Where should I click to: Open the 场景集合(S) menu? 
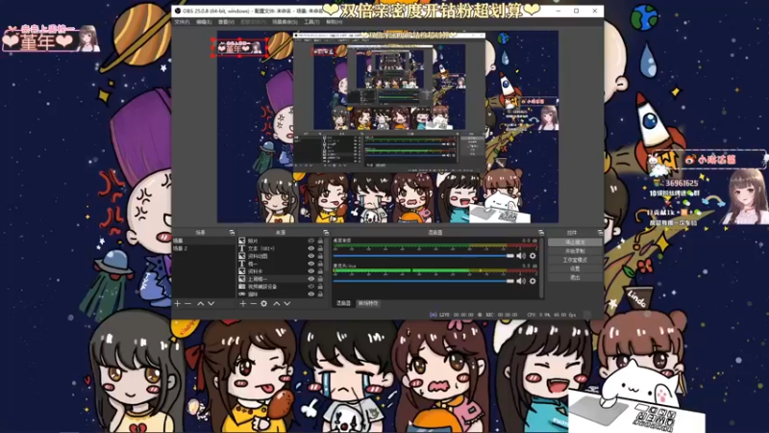tap(285, 22)
